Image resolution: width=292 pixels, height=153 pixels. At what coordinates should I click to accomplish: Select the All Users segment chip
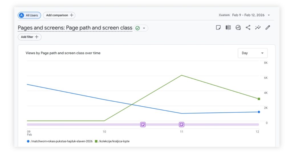29,15
